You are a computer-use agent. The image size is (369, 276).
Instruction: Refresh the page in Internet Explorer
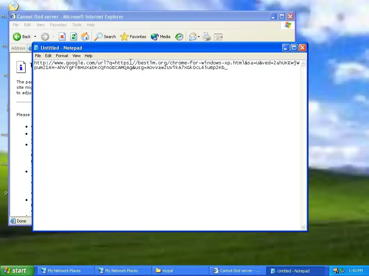point(74,37)
